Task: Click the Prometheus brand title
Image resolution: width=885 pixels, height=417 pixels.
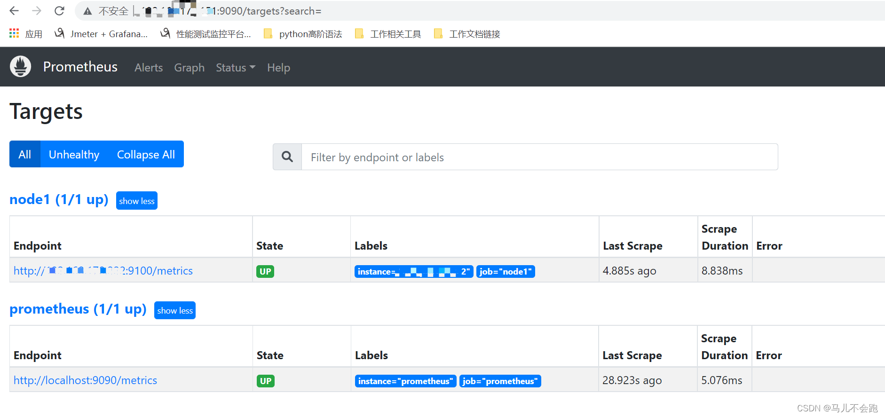Action: coord(80,67)
